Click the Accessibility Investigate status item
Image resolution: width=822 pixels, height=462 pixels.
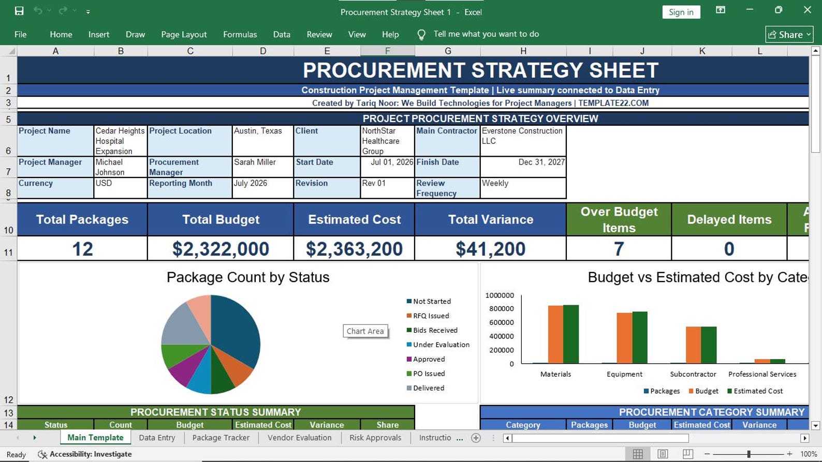click(x=85, y=454)
